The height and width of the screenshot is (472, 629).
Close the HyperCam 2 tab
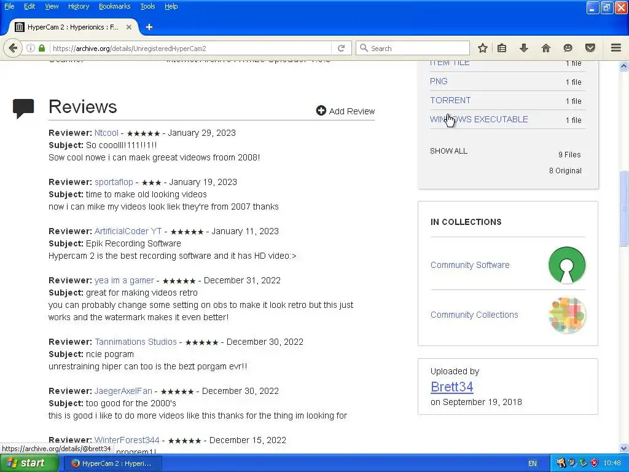point(129,27)
